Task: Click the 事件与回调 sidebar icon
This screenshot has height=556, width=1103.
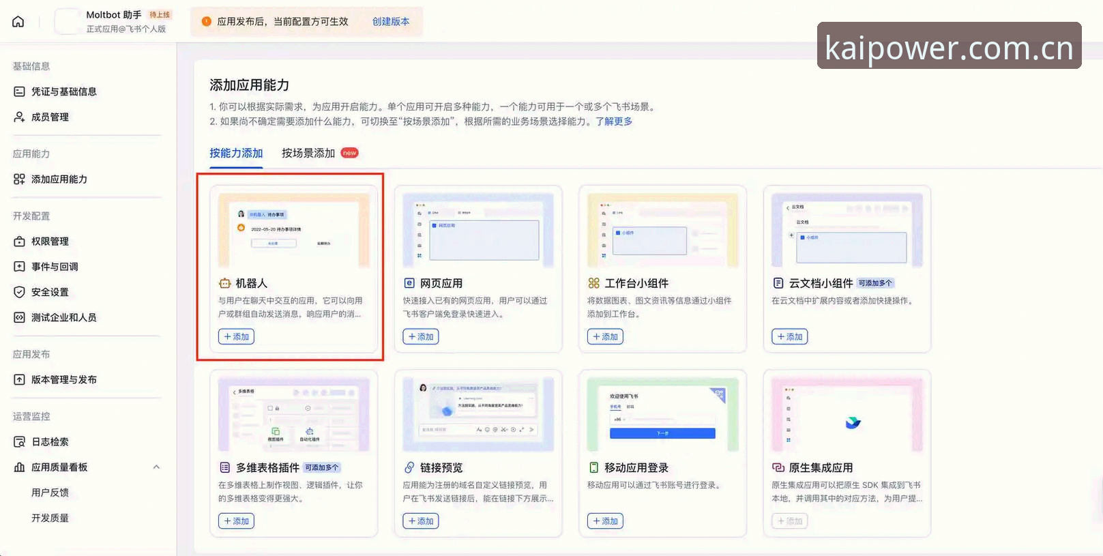Action: [19, 266]
